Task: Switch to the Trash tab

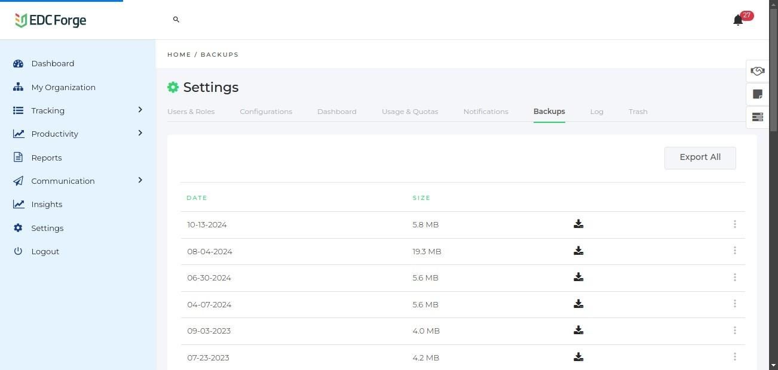Action: [x=638, y=112]
